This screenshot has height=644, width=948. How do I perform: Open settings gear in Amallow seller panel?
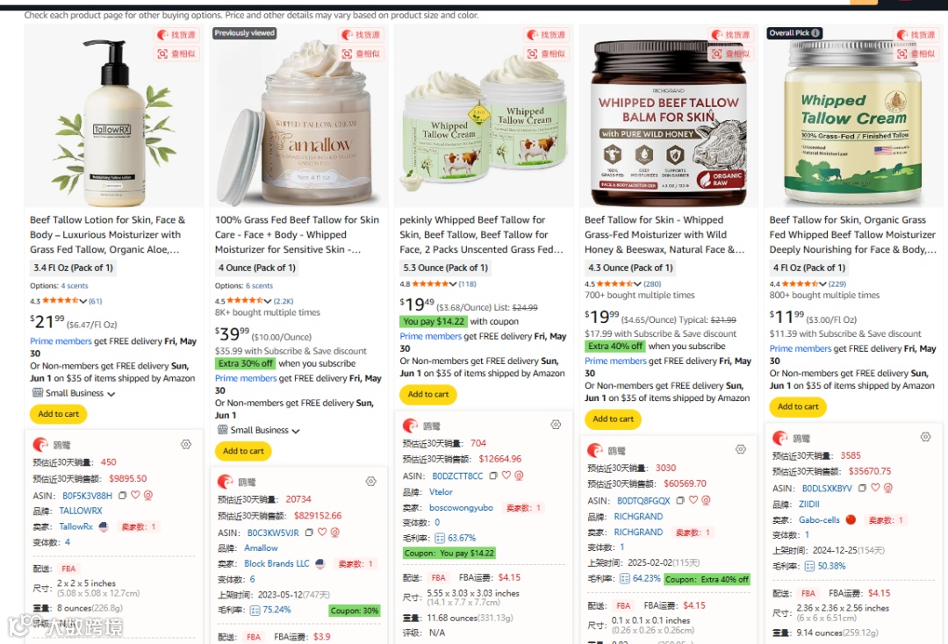click(x=370, y=482)
